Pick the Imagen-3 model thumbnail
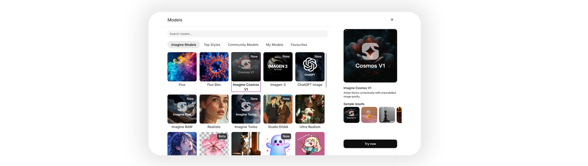This screenshot has height=166, width=588. 278,67
